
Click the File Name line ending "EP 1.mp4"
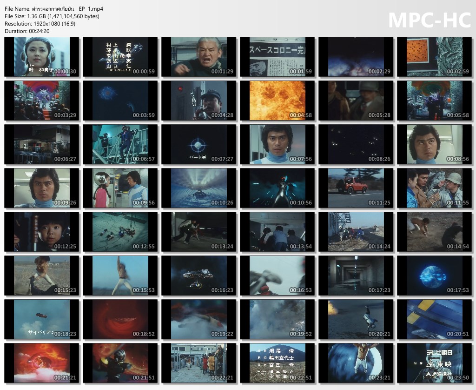click(54, 9)
